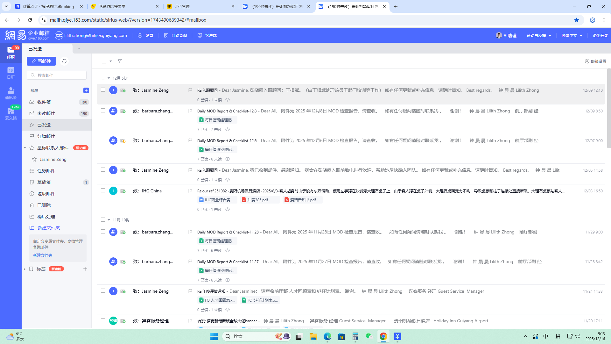This screenshot has width=611, height=344.
Task: Select the IHG China email checkbox
Action: coord(103,190)
